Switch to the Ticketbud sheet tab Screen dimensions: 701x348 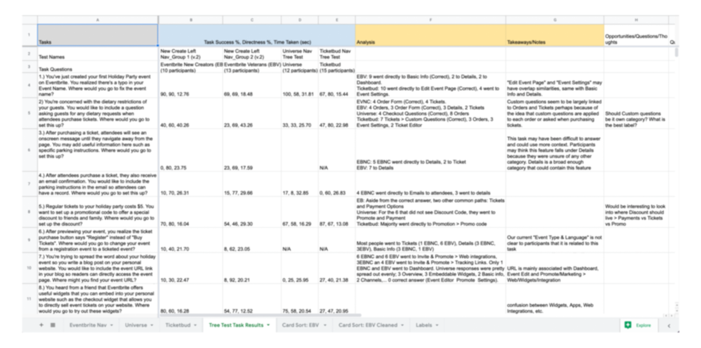pos(178,325)
